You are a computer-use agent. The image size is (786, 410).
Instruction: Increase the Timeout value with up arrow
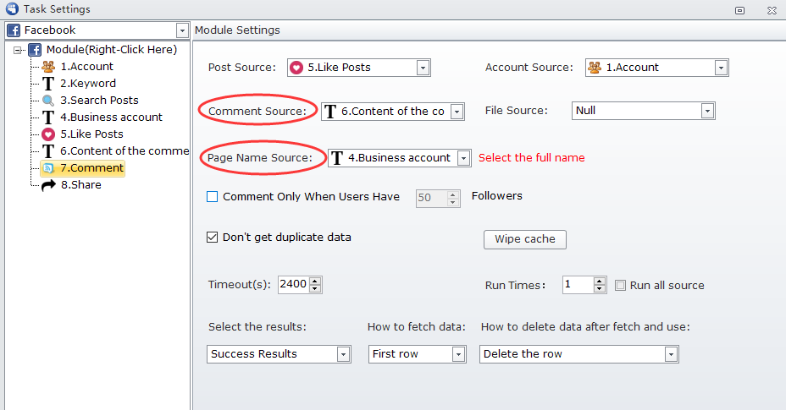[315, 281]
